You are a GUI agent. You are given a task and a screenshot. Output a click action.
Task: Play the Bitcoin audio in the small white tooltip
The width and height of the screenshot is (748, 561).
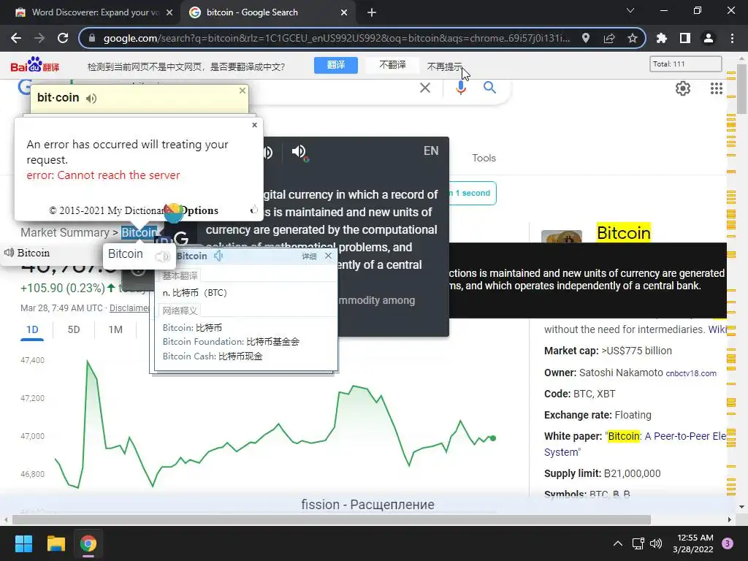point(162,256)
